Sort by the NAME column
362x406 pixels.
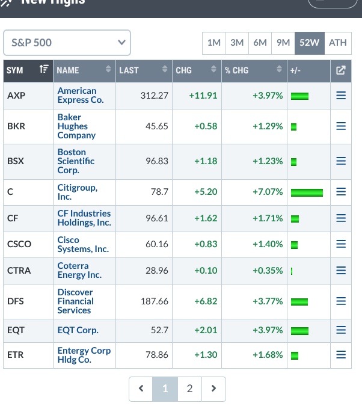(x=84, y=70)
